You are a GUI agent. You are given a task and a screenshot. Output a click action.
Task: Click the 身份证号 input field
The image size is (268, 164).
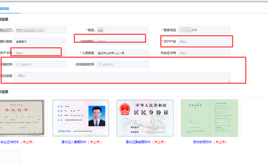click(x=40, y=30)
